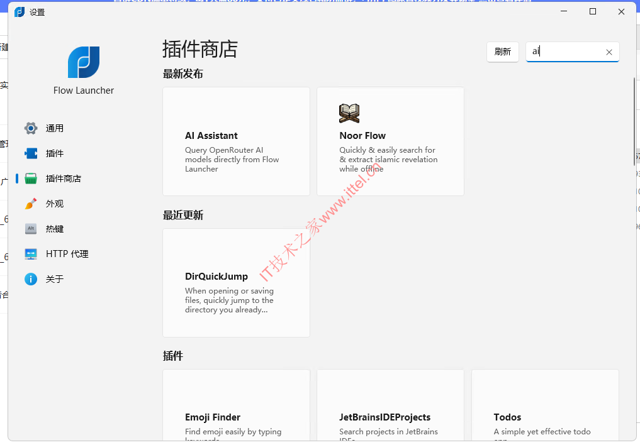Click the Flow Launcher title bar icon

click(19, 12)
